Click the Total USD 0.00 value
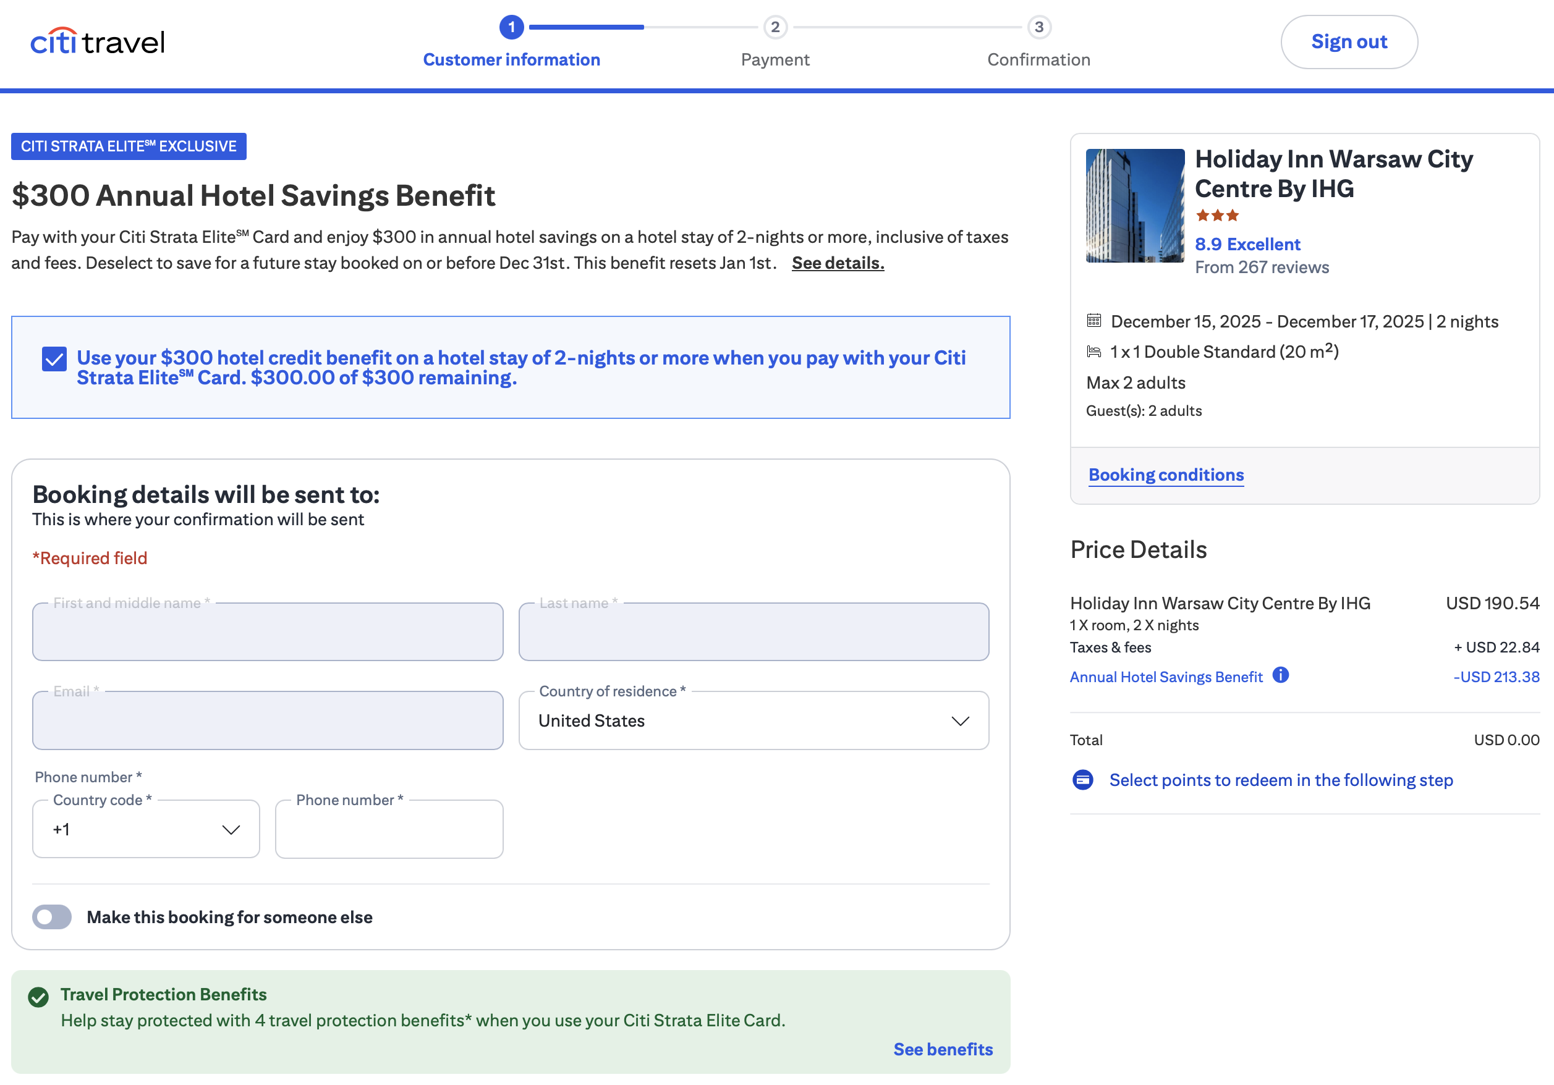 [x=1506, y=740]
